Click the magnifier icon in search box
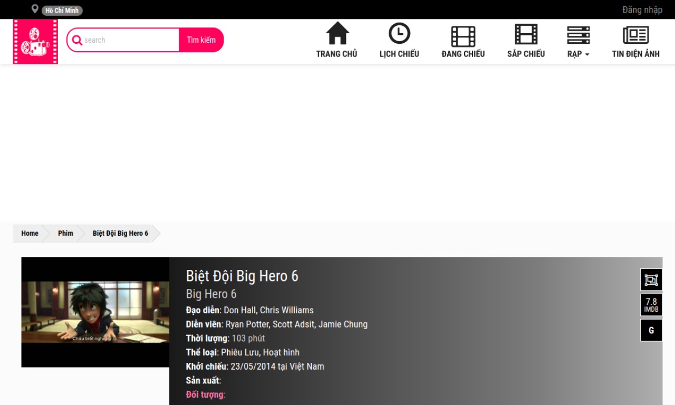 click(77, 40)
